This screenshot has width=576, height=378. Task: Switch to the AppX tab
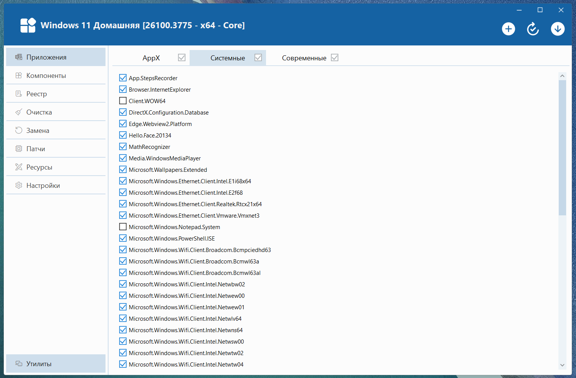[151, 58]
